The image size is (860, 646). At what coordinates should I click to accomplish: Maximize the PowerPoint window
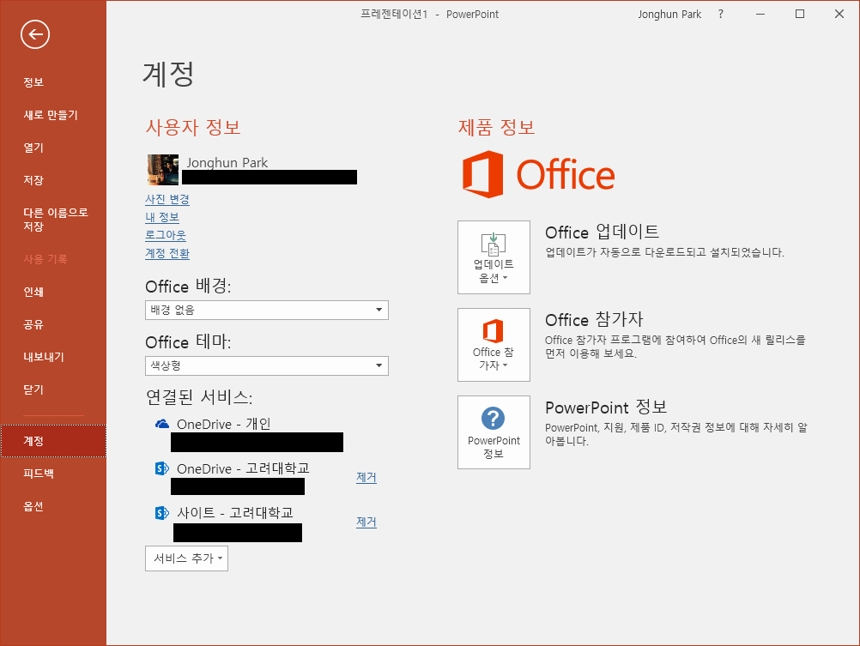(800, 15)
